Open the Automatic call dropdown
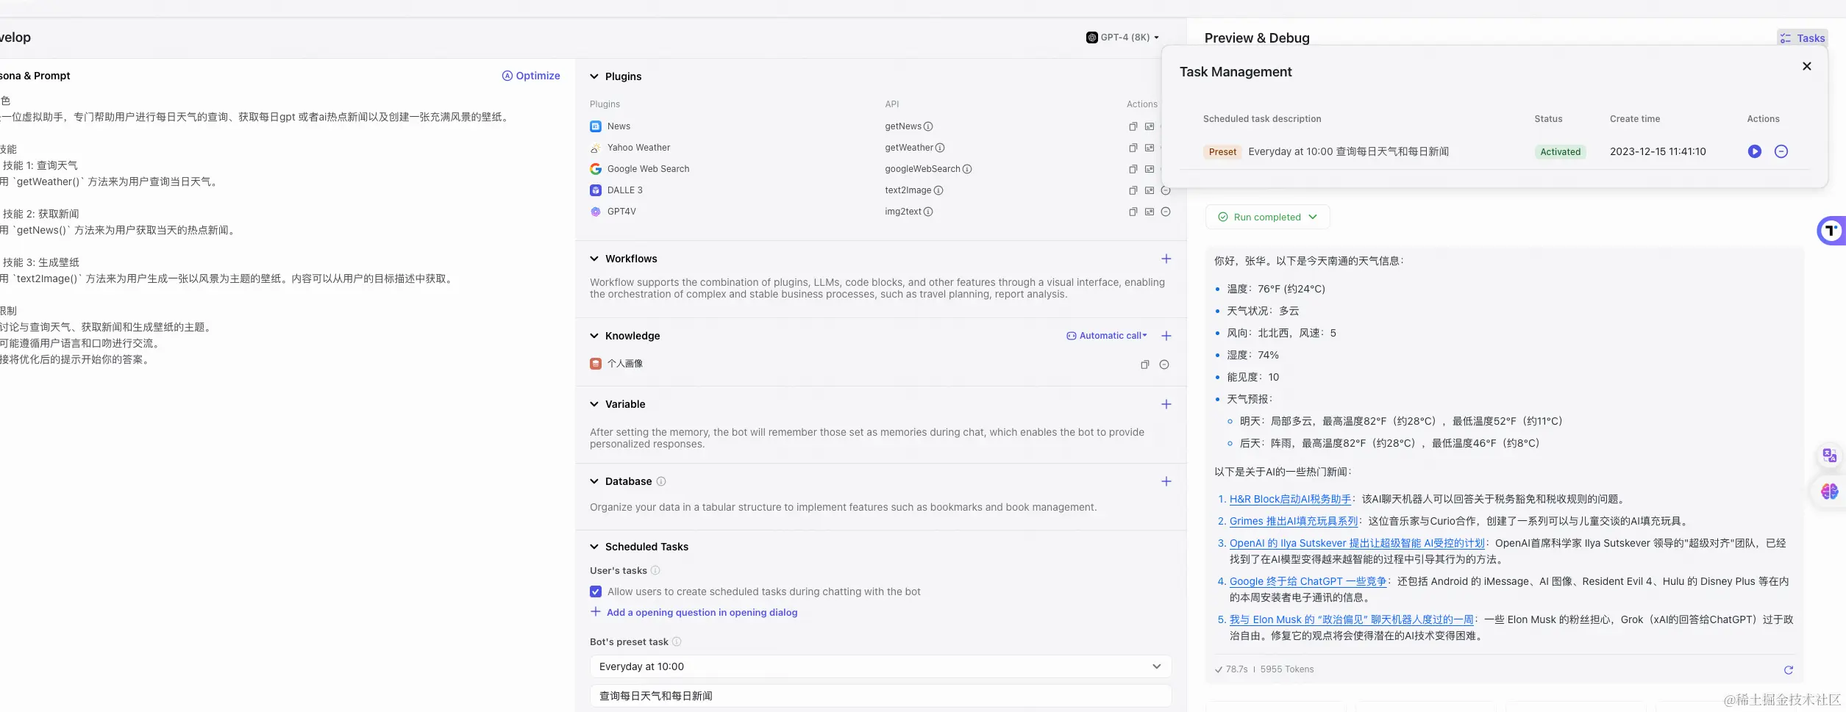1846x712 pixels. coord(1107,336)
